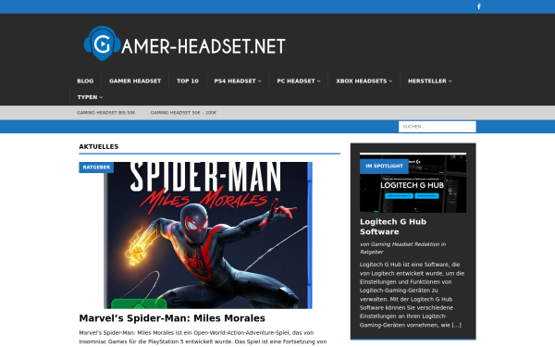Expand the Xbox Headsets dropdown arrow

click(x=390, y=81)
